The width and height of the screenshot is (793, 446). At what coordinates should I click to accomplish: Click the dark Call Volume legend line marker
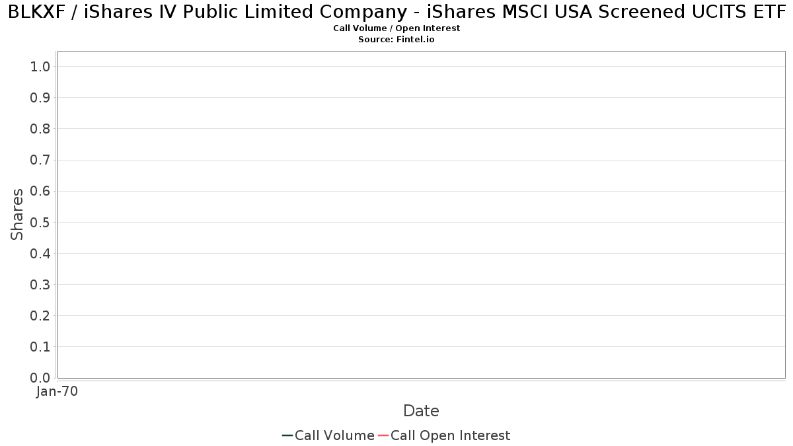pyautogui.click(x=287, y=435)
